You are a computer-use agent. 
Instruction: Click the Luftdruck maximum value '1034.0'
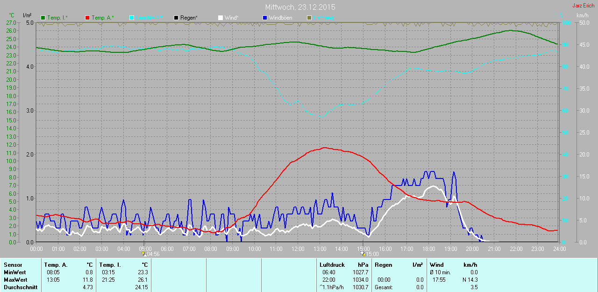360,280
